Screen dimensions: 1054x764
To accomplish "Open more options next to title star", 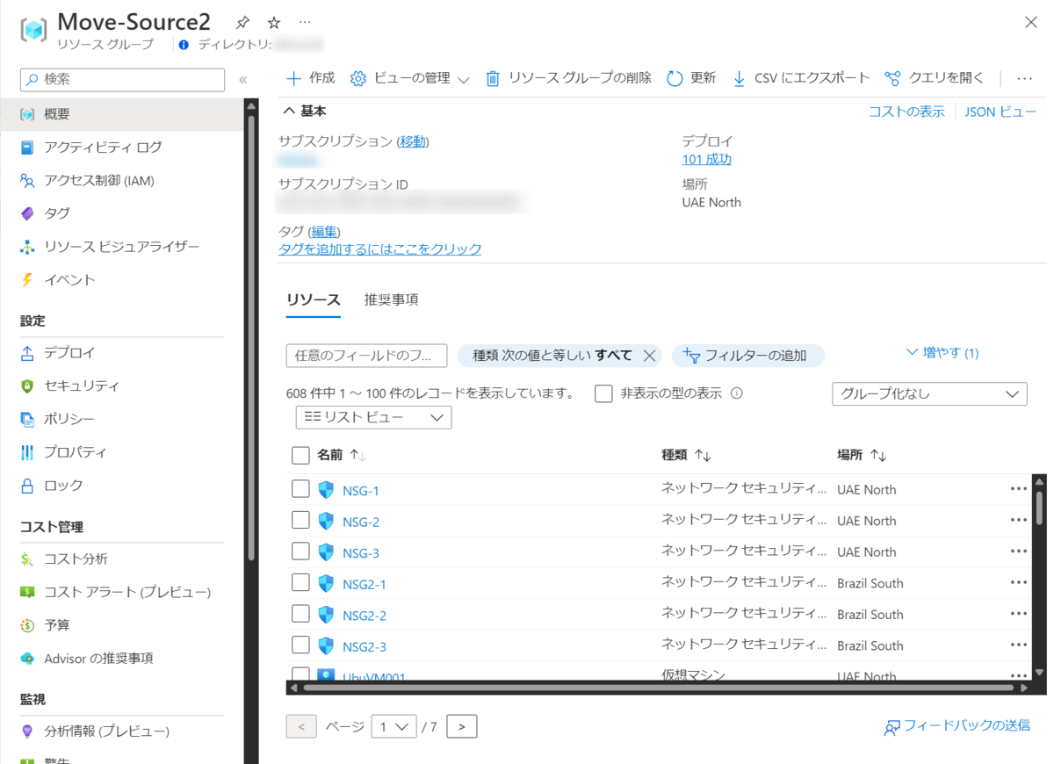I will 304,23.
